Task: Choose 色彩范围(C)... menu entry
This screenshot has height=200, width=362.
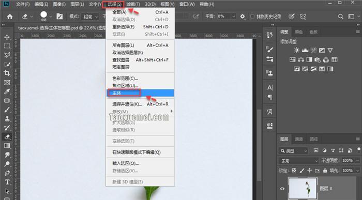Action: click(x=140, y=79)
